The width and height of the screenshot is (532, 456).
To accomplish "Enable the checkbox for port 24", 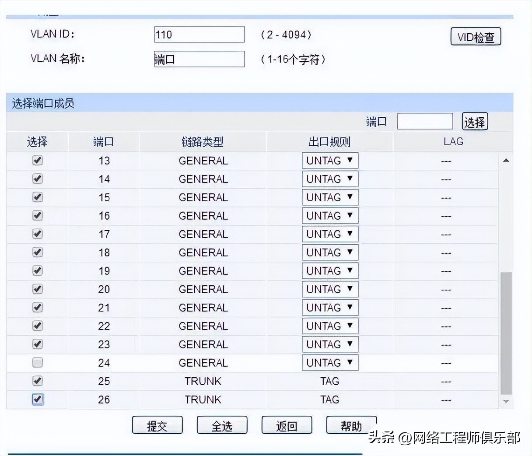I will click(37, 362).
